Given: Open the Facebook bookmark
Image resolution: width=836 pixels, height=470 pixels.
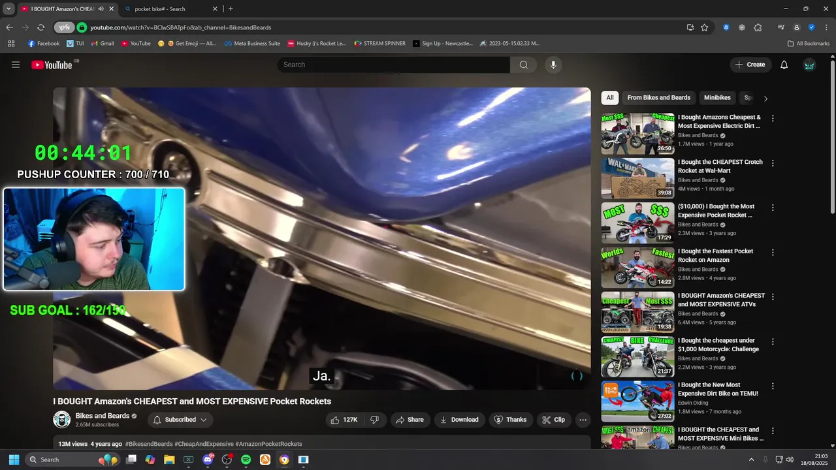Looking at the screenshot, I should coord(43,44).
